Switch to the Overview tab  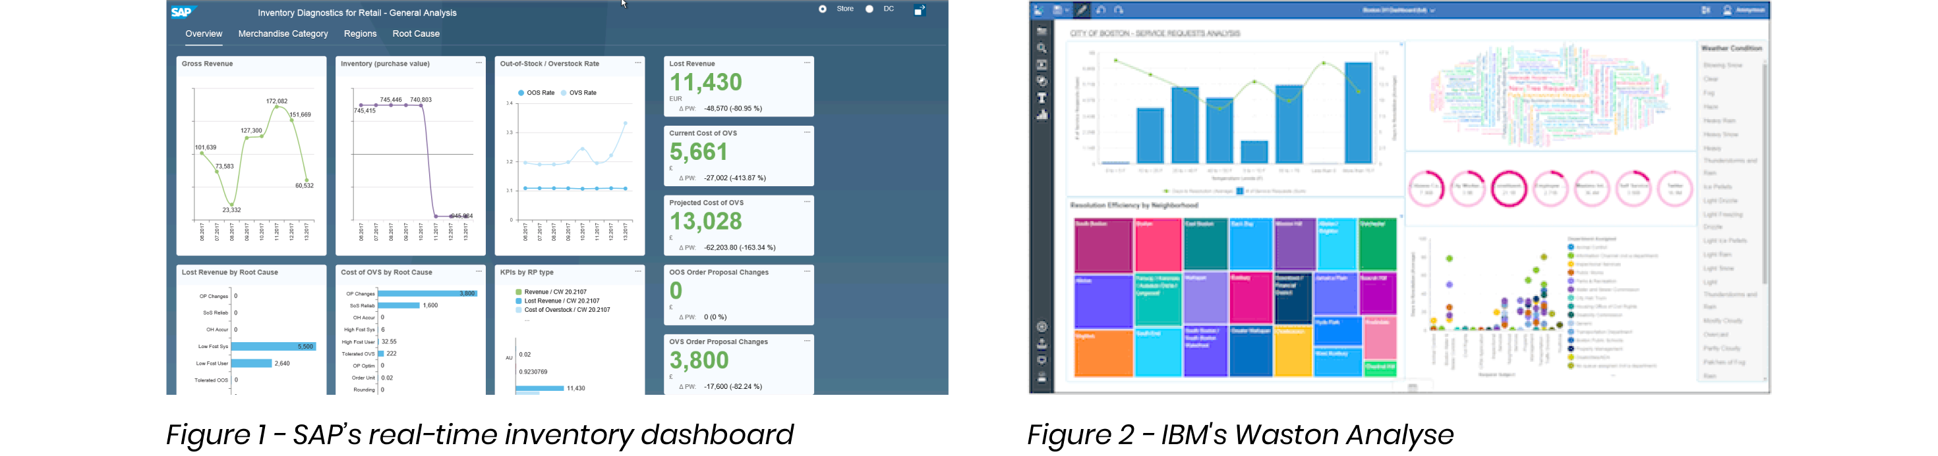pos(204,34)
